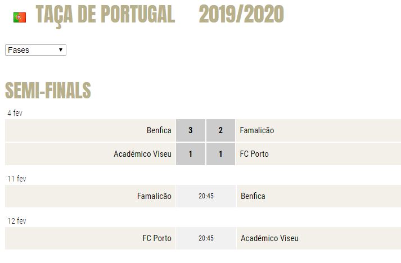Click Famalicão's score of 2
The height and width of the screenshot is (263, 401).
click(x=220, y=130)
